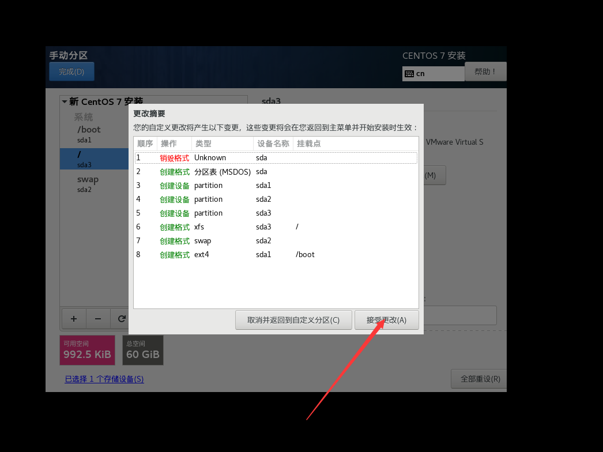This screenshot has width=603, height=452.
Task: Click the 总空间 60 GiB indicator
Action: click(142, 350)
